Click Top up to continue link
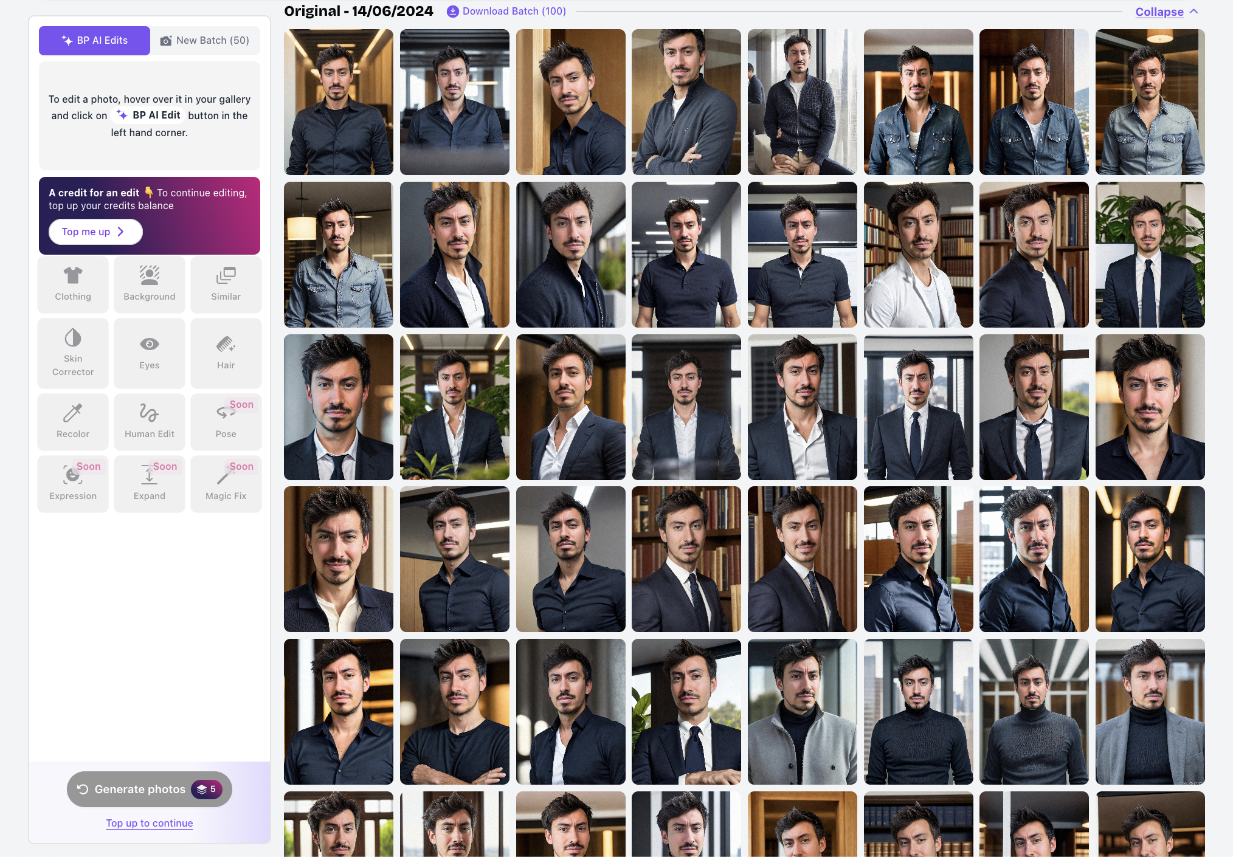This screenshot has height=857, width=1233. pos(149,823)
